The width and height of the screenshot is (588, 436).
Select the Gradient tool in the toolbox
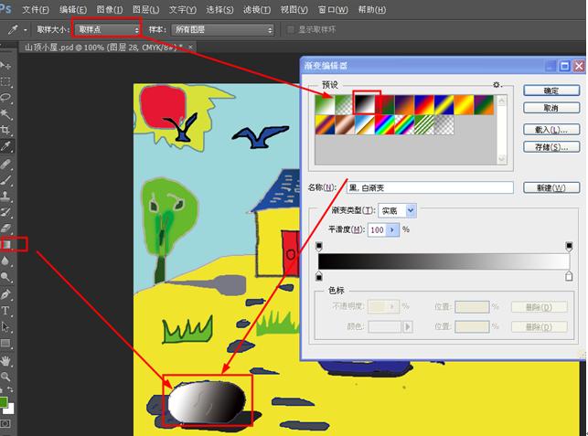point(6,244)
